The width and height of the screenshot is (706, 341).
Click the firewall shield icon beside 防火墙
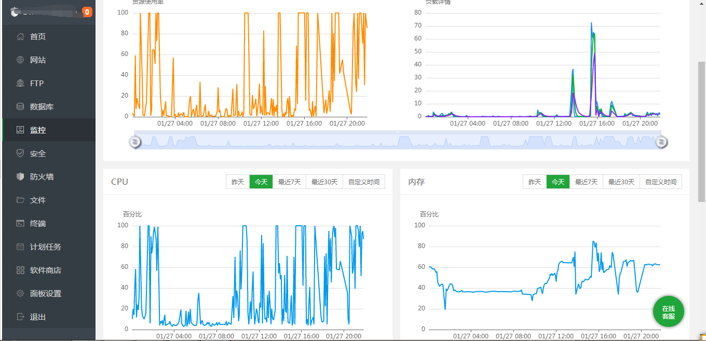pyautogui.click(x=20, y=176)
